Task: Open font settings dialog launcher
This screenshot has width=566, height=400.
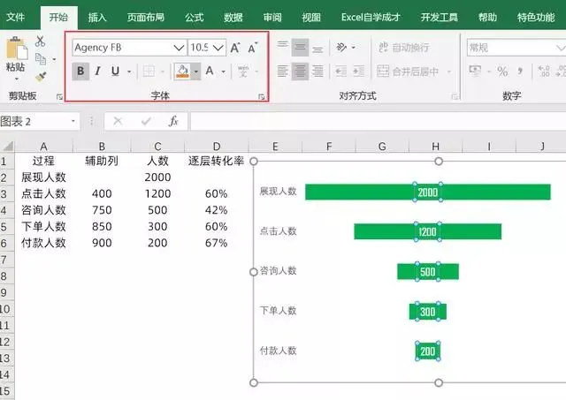Action: click(262, 96)
